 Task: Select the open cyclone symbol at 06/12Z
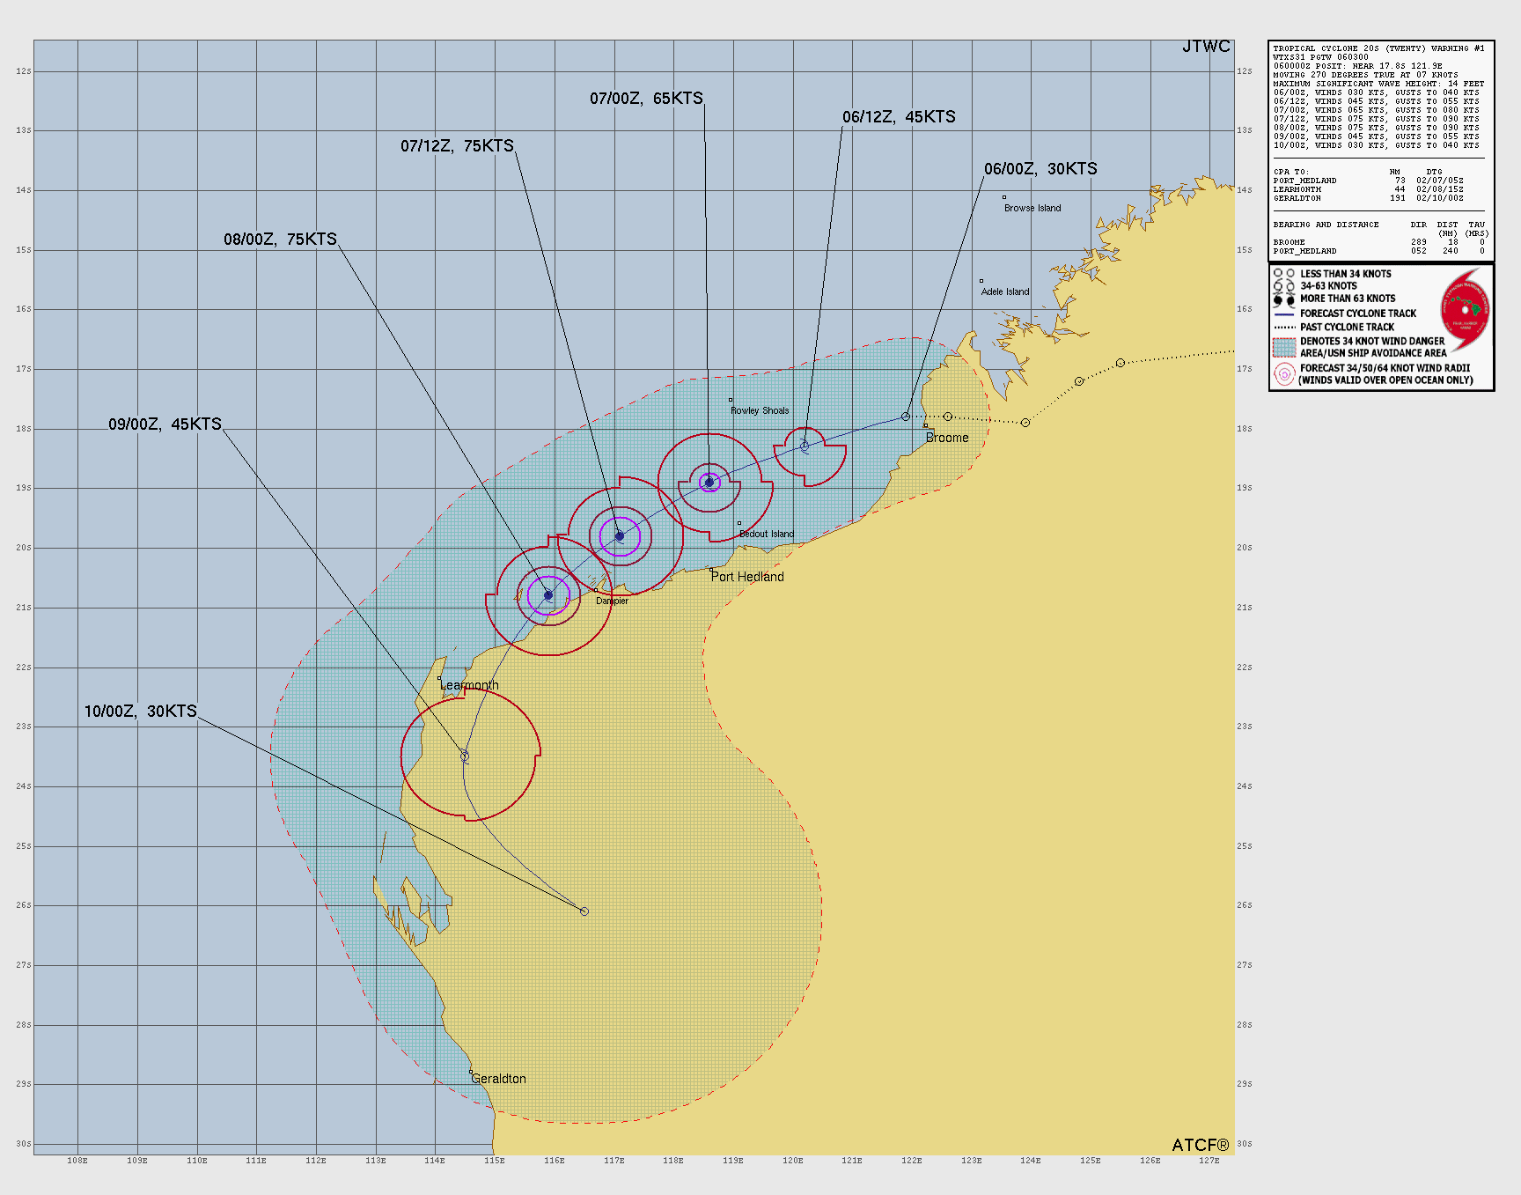tap(805, 445)
